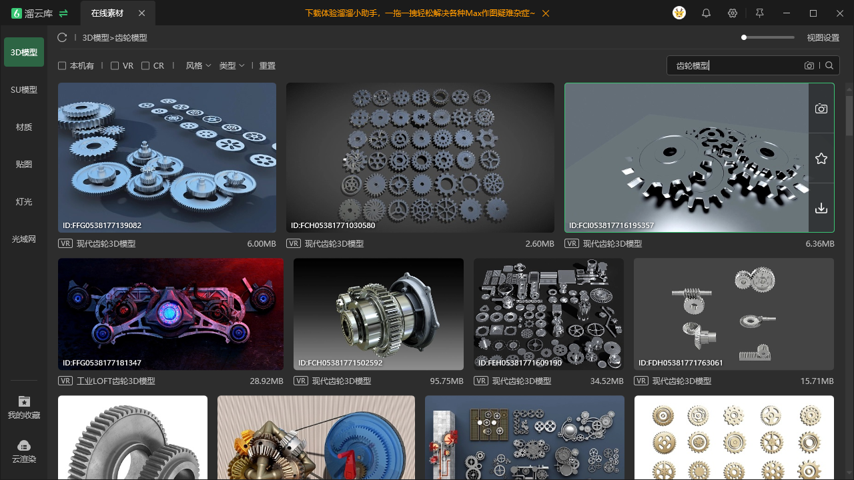Viewport: 854px width, 480px height.
Task: Toggle the 本机有 checkbox
Action: 62,66
